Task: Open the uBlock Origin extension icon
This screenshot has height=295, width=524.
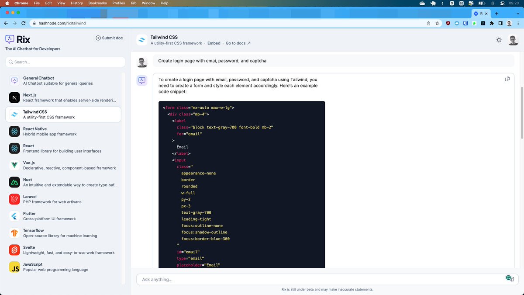Action: pyautogui.click(x=448, y=23)
